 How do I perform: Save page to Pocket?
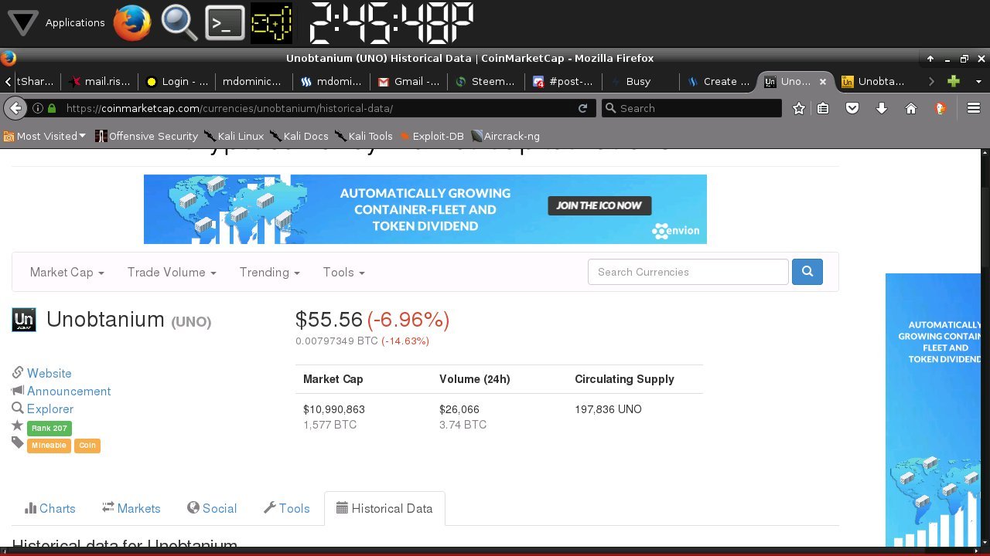pos(852,108)
